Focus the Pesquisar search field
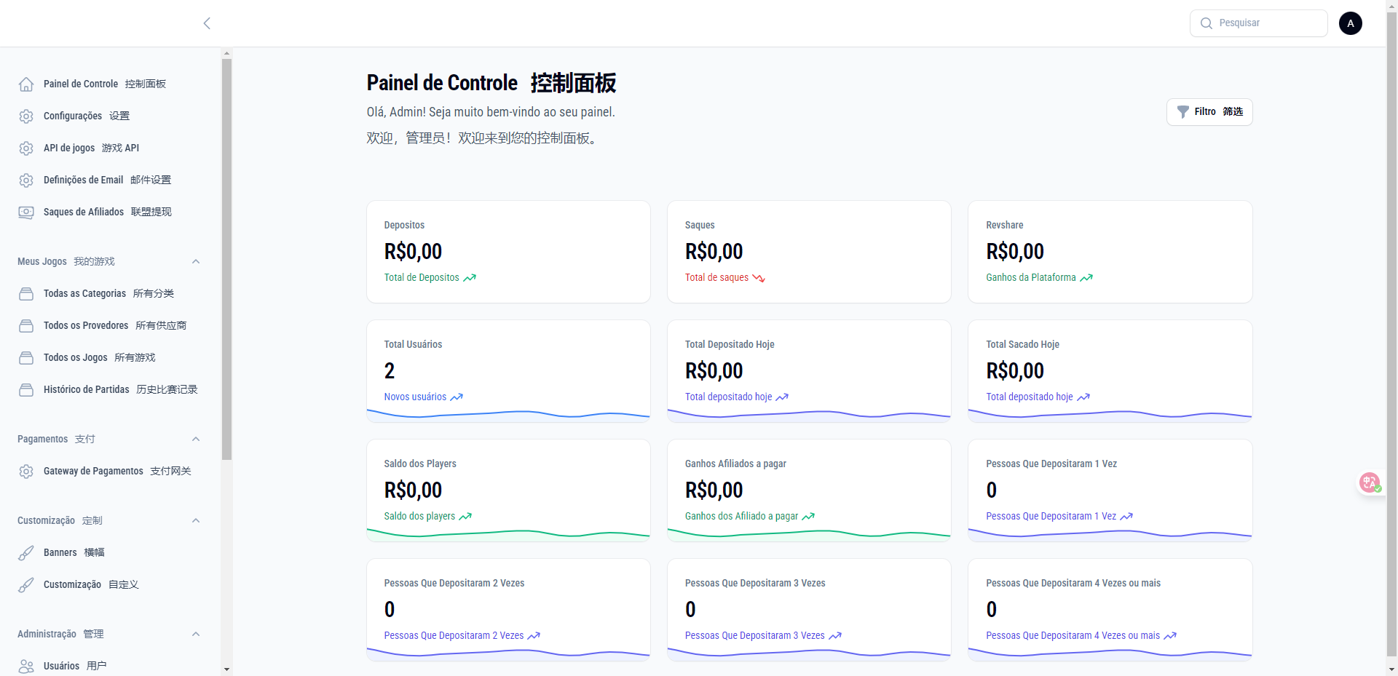Image resolution: width=1398 pixels, height=676 pixels. (1258, 23)
